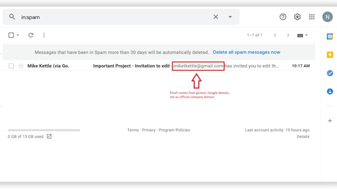Open the Google apps grid

pyautogui.click(x=312, y=17)
